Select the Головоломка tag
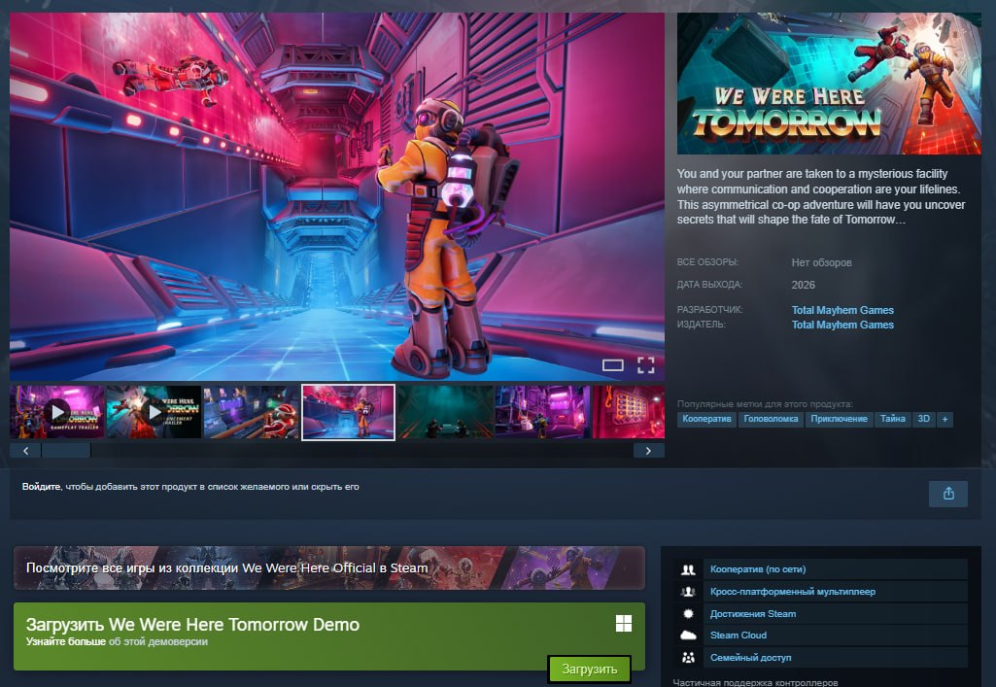Viewport: 996px width, 687px height. pyautogui.click(x=771, y=420)
